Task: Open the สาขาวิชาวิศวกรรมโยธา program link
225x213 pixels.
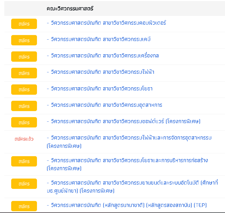Action: (x=99, y=89)
